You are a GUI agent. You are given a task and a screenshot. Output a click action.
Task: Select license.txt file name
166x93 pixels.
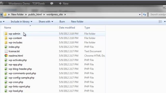tap(14, 51)
